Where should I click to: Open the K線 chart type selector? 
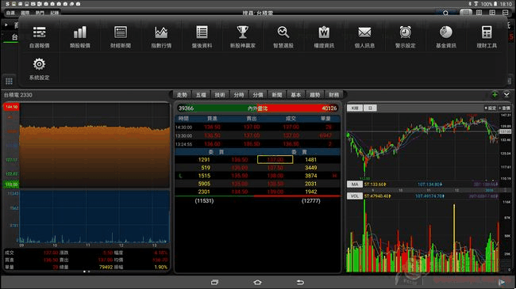(x=355, y=108)
